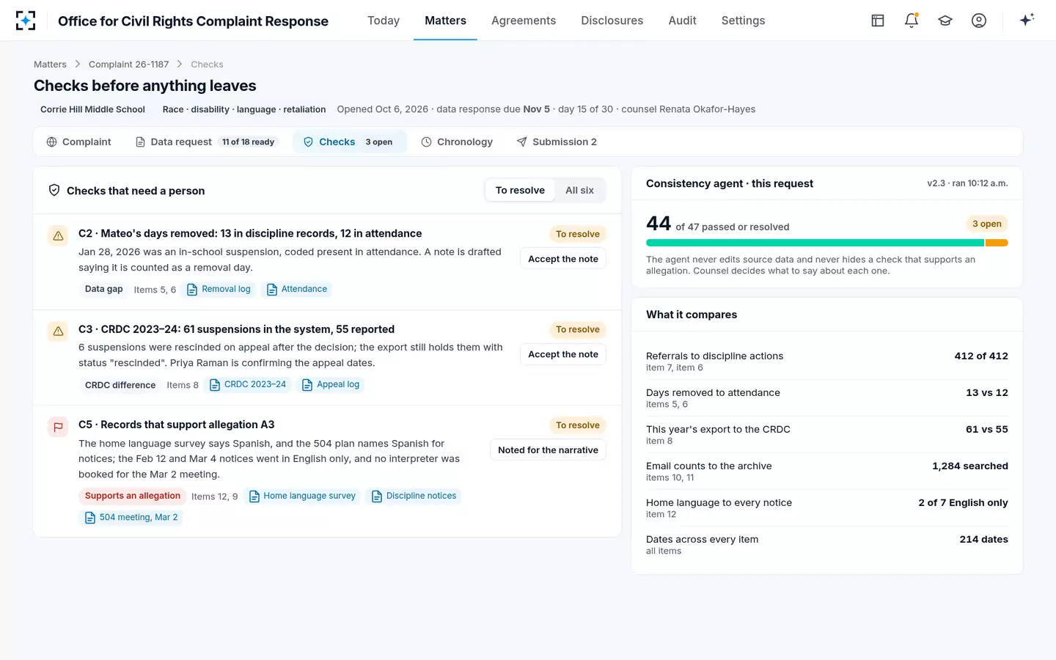The width and height of the screenshot is (1056, 660).
Task: Select the To resolve filter
Action: 520,190
